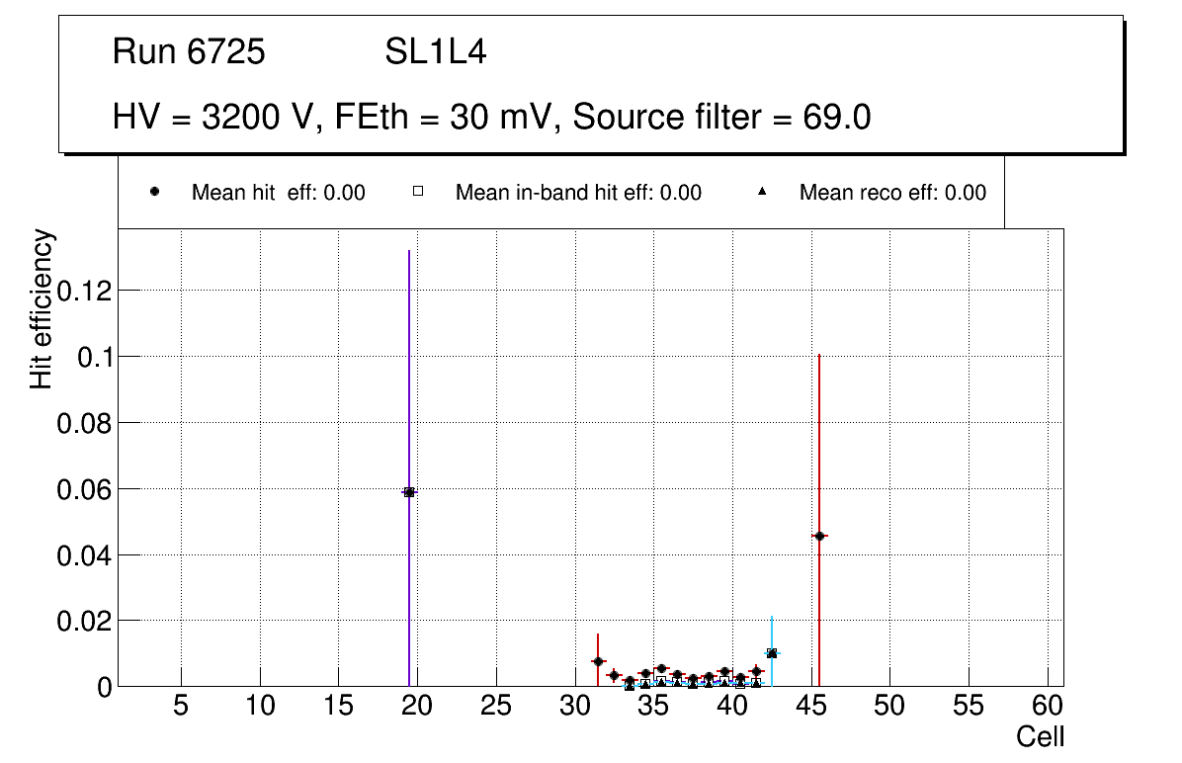Screen dimensions: 1182x763
Task: Click the open square legend marker
Action: click(417, 193)
